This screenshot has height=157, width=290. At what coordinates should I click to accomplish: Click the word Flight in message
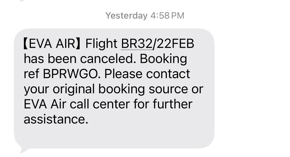(101, 44)
